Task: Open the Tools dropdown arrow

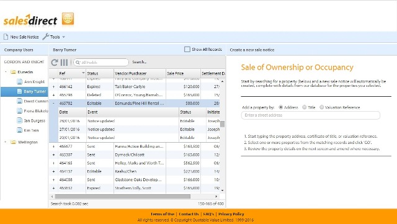Action: click(x=63, y=37)
